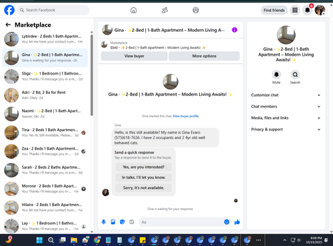Open the View buyer profile link
The height and width of the screenshot is (246, 333).
coord(186,116)
